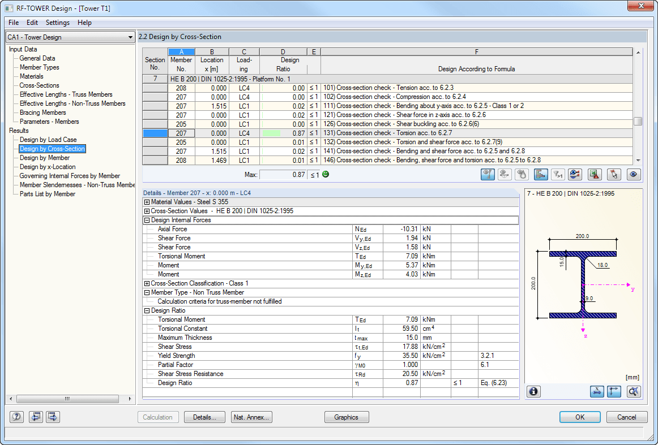
Task: Toggle the principal axes display
Action: [614, 391]
